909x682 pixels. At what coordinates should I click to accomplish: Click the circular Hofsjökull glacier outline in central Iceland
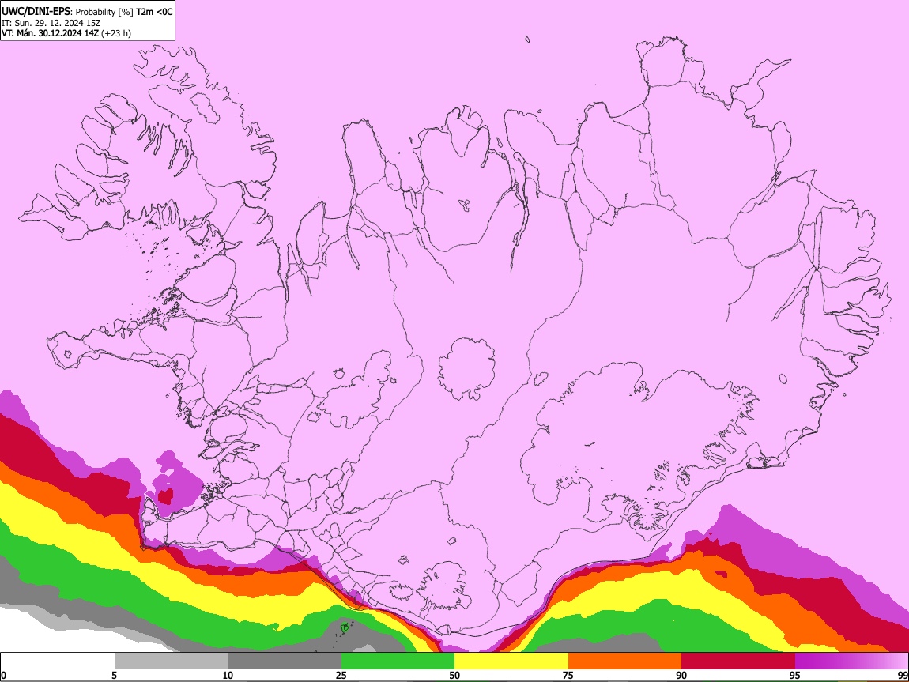(466, 367)
